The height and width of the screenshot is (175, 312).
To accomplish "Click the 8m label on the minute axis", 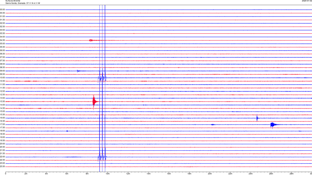I will pos(87,174).
